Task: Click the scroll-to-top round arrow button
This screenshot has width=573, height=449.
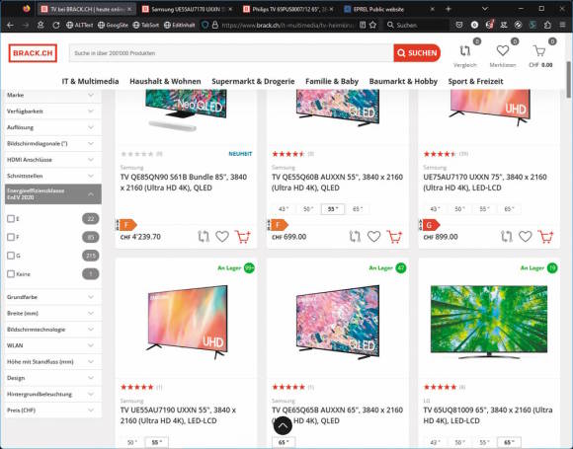Action: tap(283, 425)
